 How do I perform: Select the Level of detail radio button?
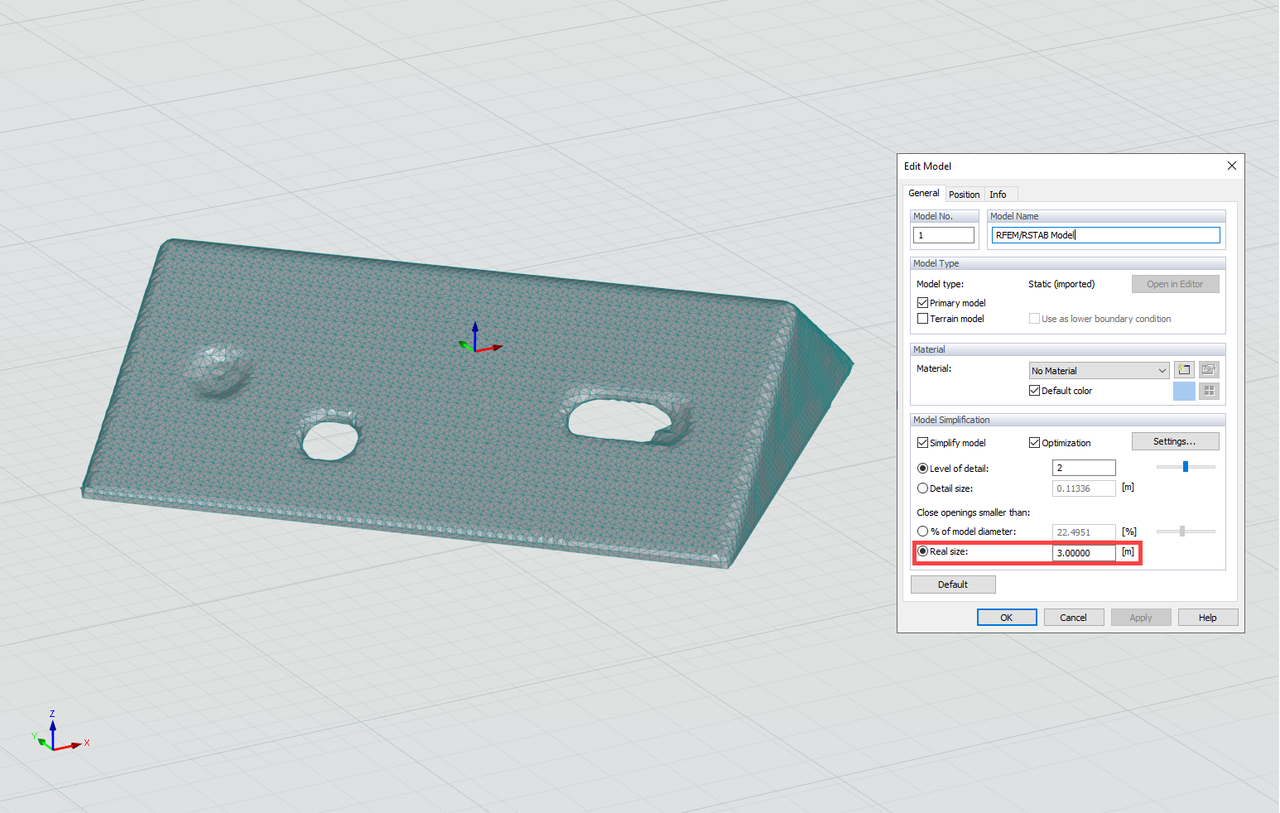[x=922, y=469]
